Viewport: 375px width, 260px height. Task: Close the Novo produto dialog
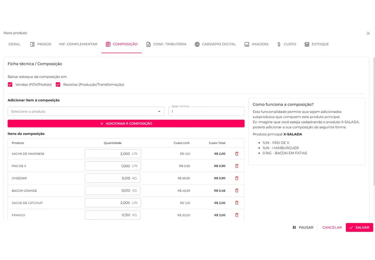click(x=368, y=33)
